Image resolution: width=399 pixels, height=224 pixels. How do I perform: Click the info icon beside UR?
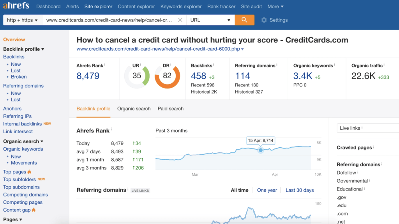point(140,65)
